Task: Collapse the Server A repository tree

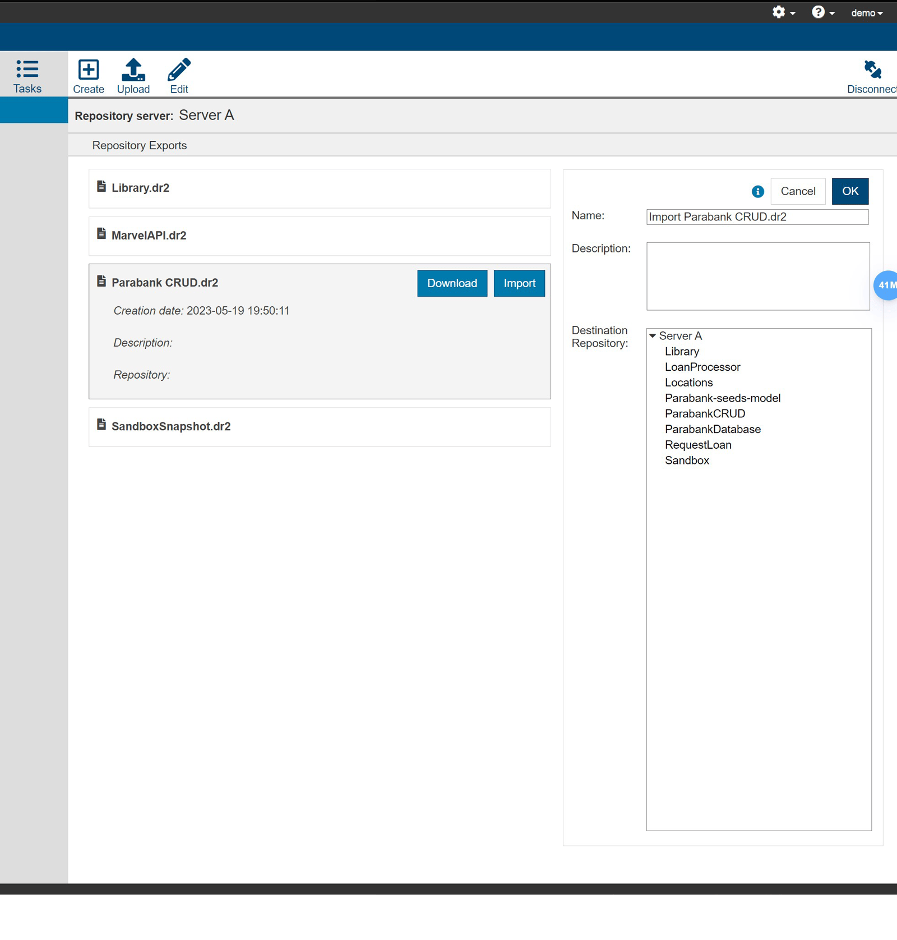Action: pos(653,335)
